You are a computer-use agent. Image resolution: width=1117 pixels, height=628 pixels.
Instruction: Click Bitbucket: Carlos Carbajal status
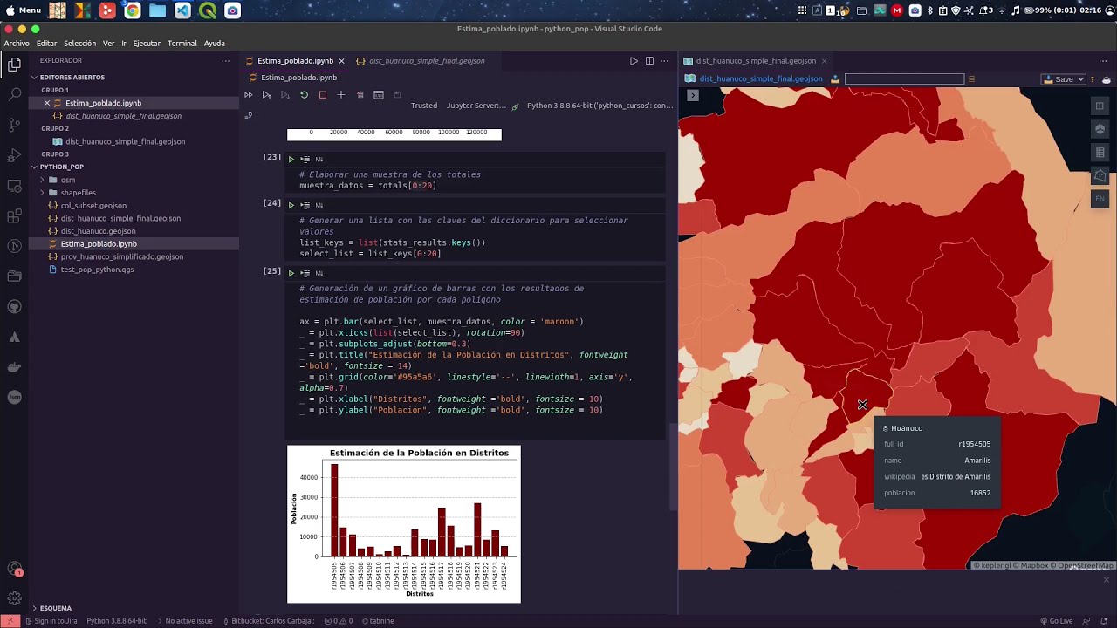coord(269,621)
